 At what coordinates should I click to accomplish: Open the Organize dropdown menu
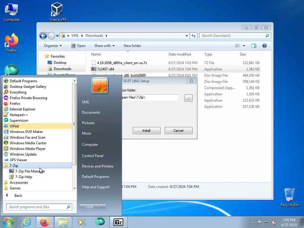[x=53, y=46]
